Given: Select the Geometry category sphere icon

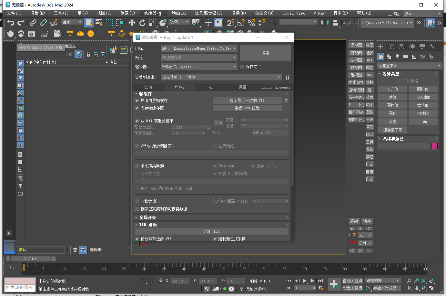Looking at the screenshot, I should click(x=381, y=57).
